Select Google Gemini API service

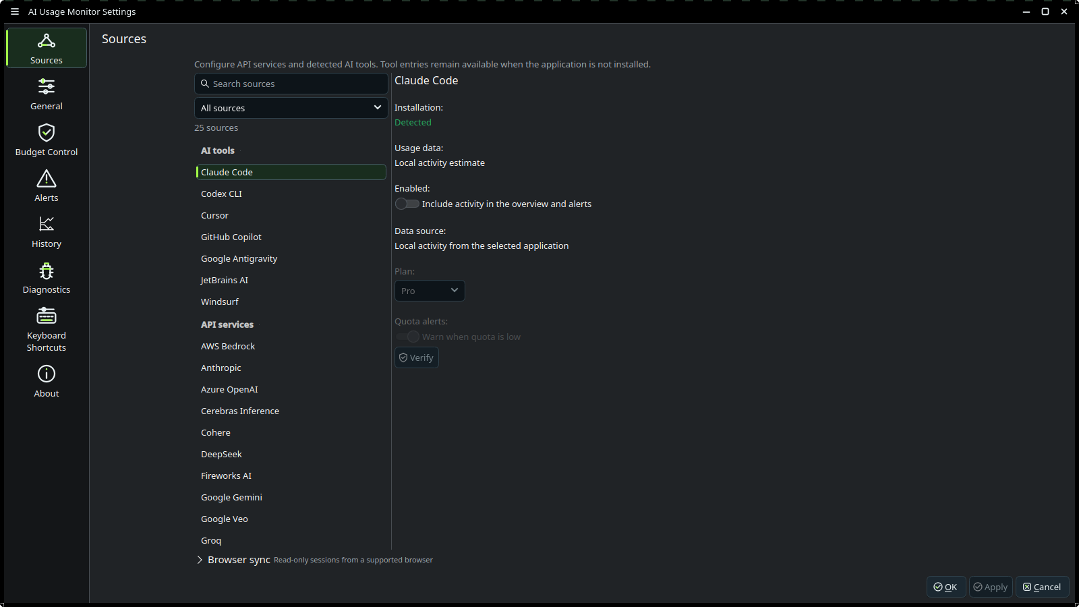click(x=291, y=497)
